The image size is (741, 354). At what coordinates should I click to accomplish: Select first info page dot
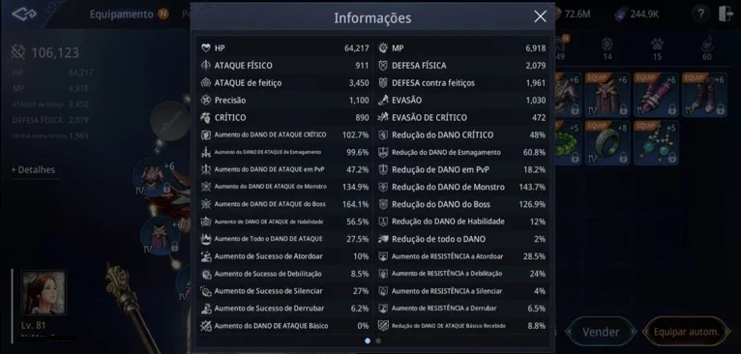(x=368, y=340)
